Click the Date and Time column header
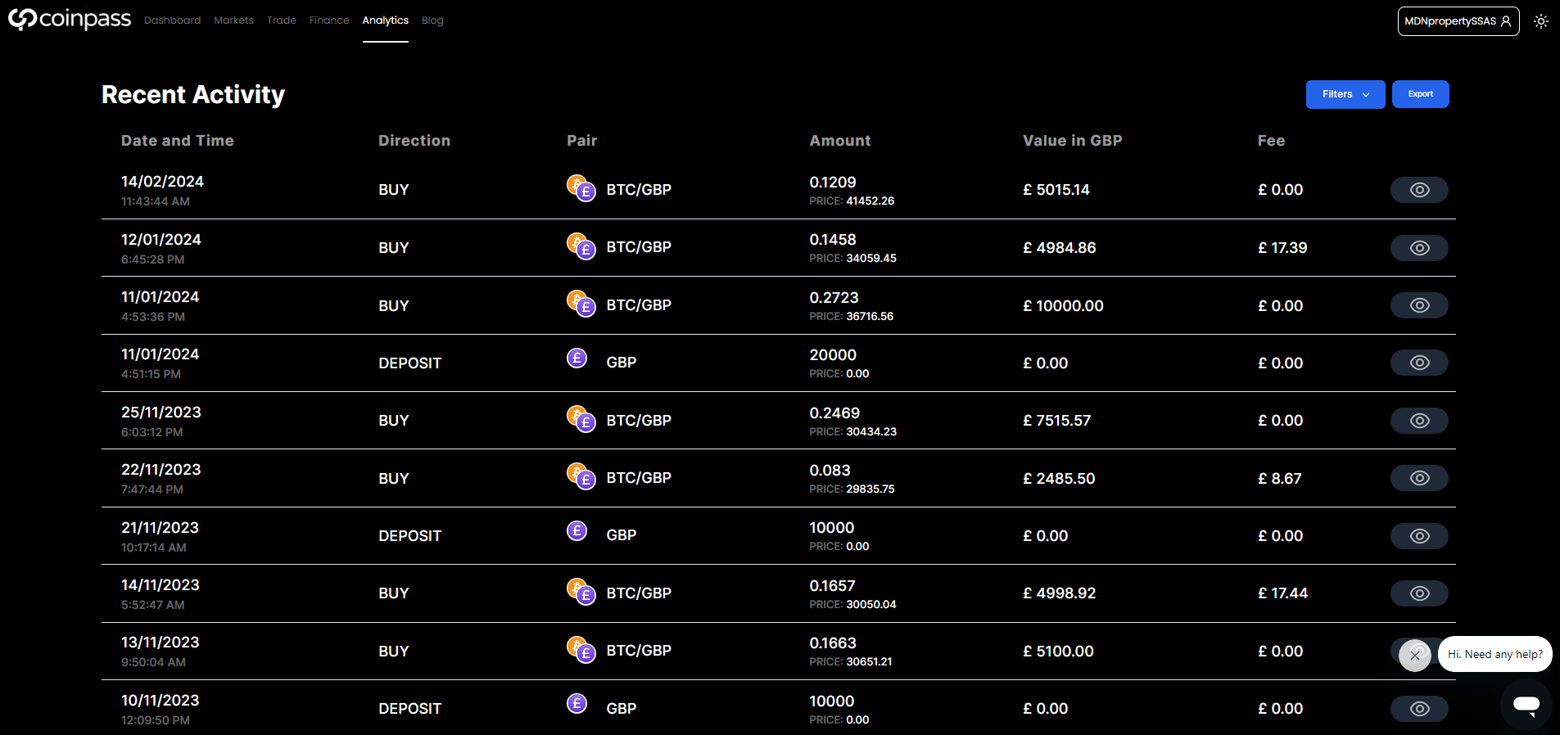This screenshot has width=1560, height=735. pyautogui.click(x=178, y=141)
